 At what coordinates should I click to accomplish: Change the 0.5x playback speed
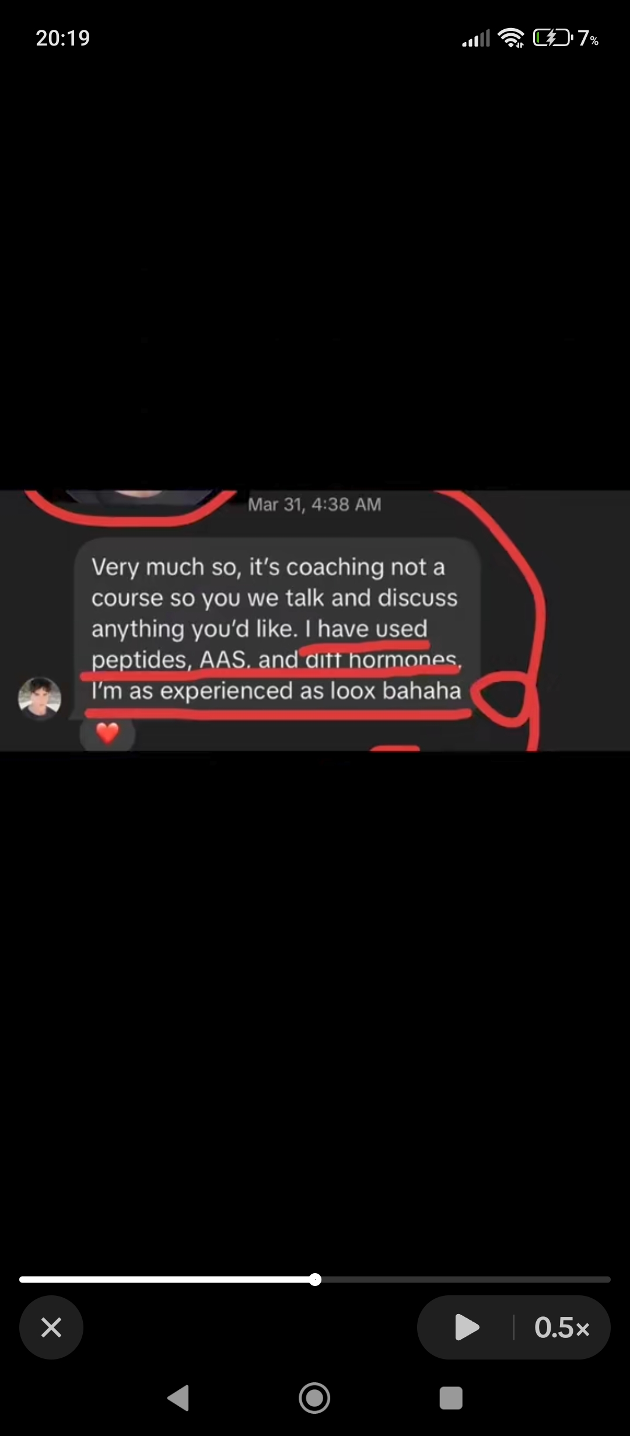coord(562,1327)
